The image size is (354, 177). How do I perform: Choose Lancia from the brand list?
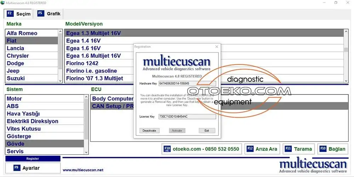click(32, 48)
